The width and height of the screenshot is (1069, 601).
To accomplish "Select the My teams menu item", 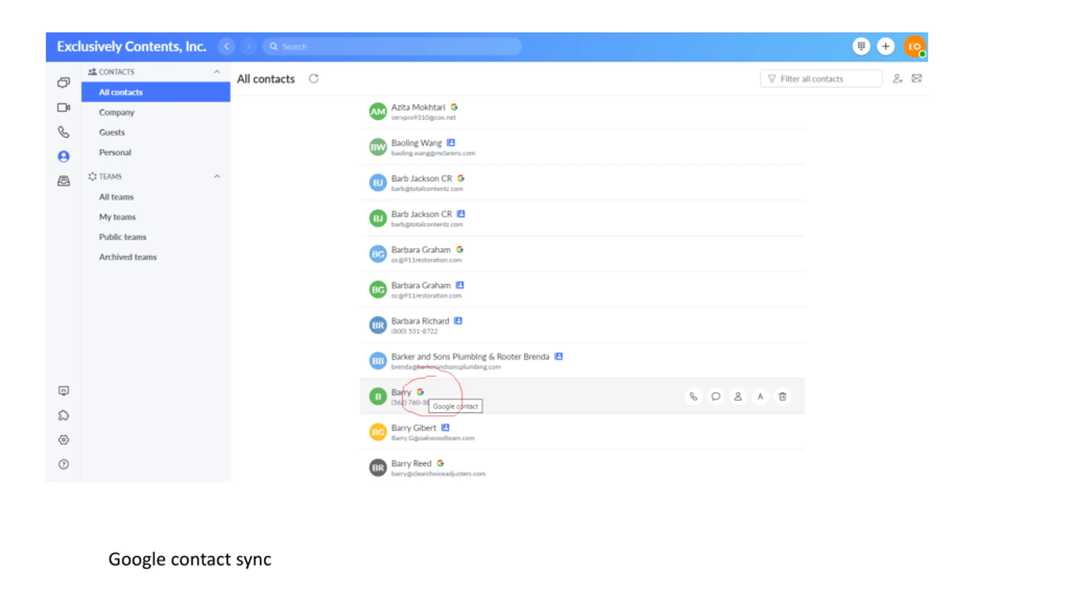I will tap(117, 217).
